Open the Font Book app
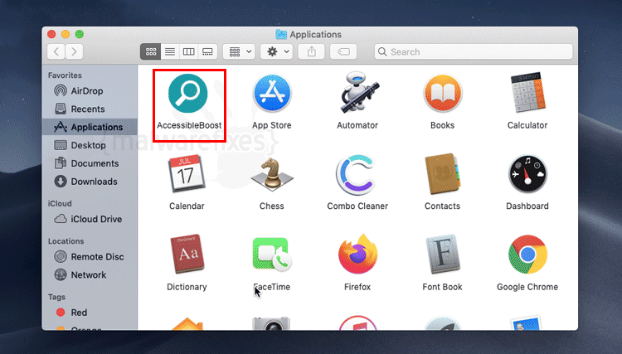This screenshot has height=354, width=622. [x=442, y=255]
